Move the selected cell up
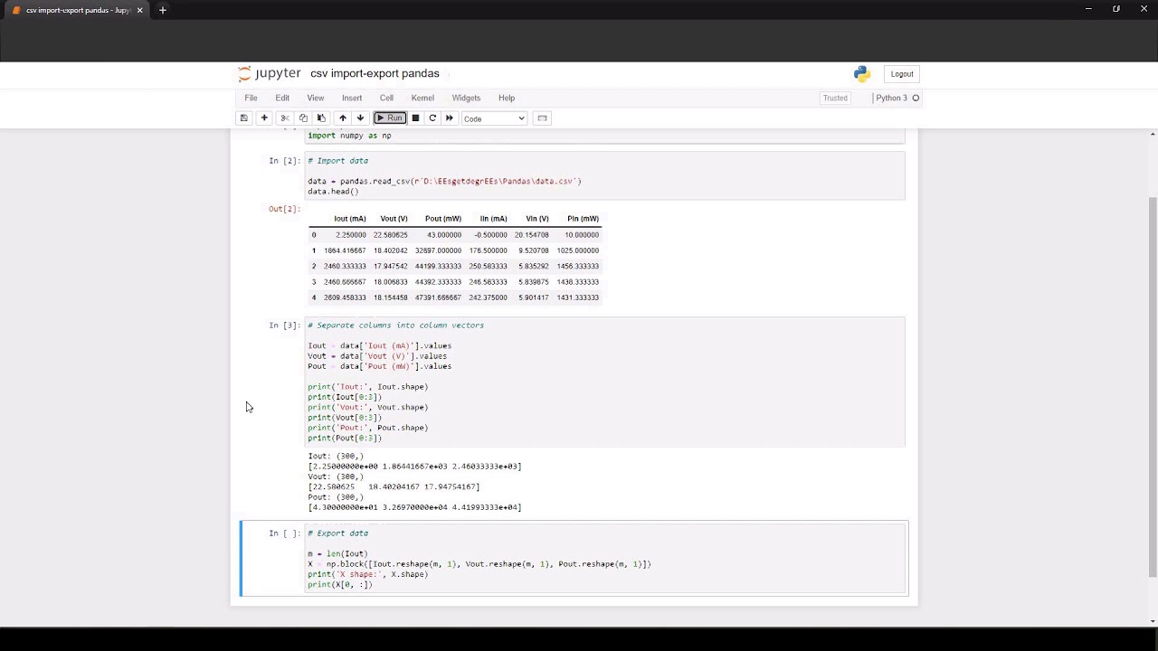Image resolution: width=1158 pixels, height=651 pixels. point(342,118)
